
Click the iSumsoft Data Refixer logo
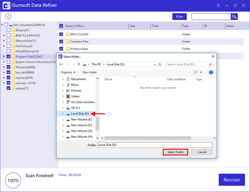pos(6,6)
